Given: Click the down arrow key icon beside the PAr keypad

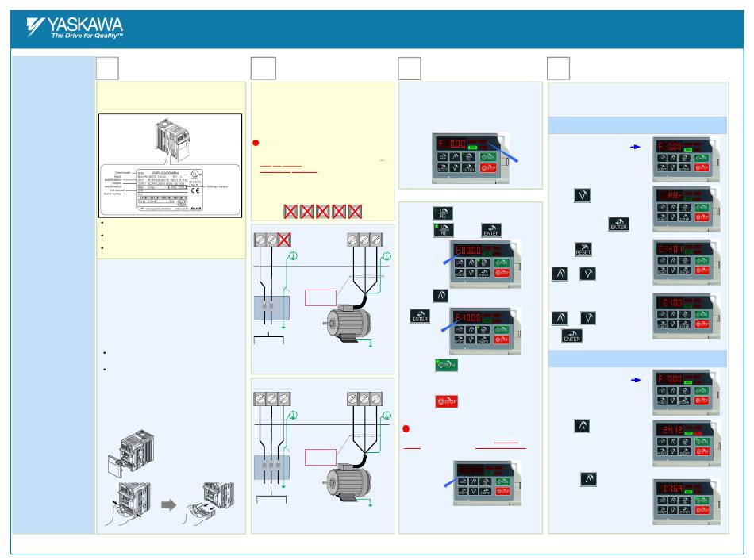Looking at the screenshot, I should (x=582, y=195).
